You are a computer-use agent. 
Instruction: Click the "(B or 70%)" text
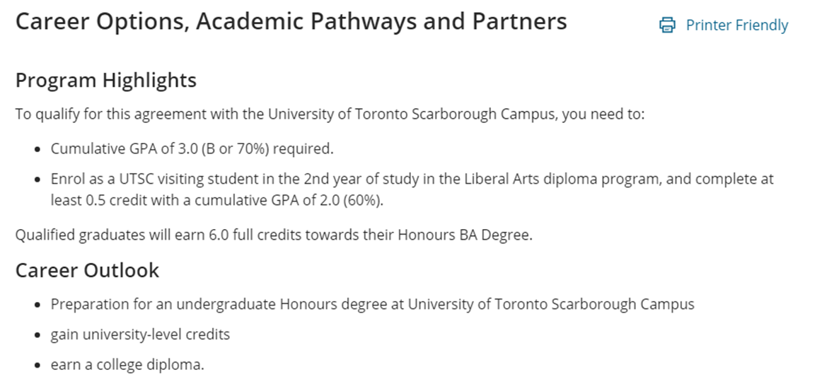tap(234, 149)
